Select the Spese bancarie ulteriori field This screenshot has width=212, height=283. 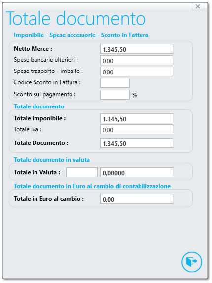137,60
